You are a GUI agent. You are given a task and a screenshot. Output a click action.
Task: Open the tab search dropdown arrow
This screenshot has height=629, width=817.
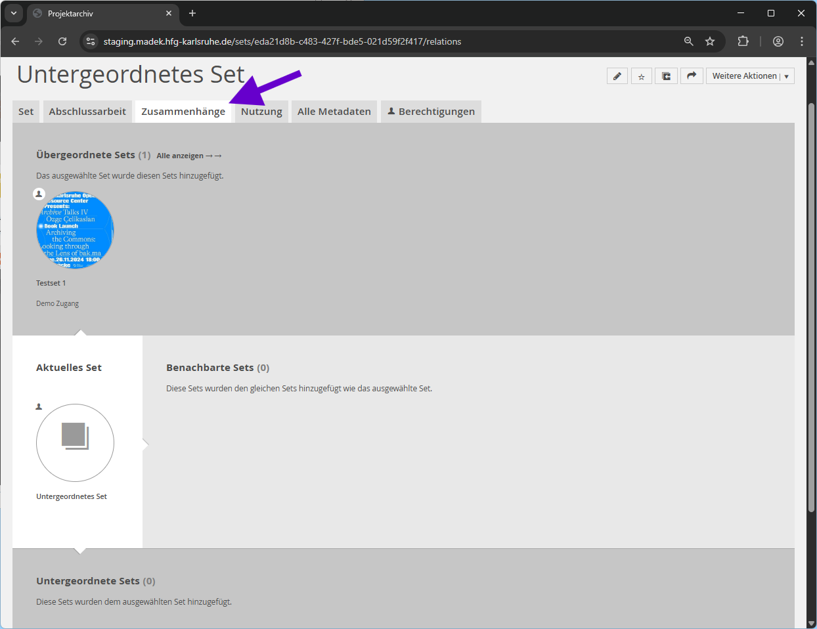tap(14, 13)
